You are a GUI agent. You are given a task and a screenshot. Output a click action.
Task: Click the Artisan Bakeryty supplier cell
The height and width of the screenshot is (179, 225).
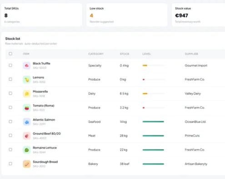click(x=196, y=164)
